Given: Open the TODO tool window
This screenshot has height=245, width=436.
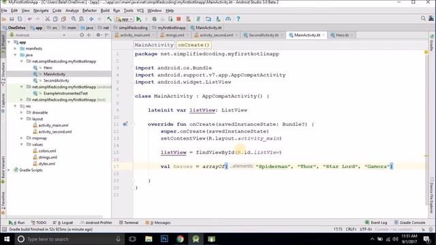Looking at the screenshot, I should (x=38, y=223).
